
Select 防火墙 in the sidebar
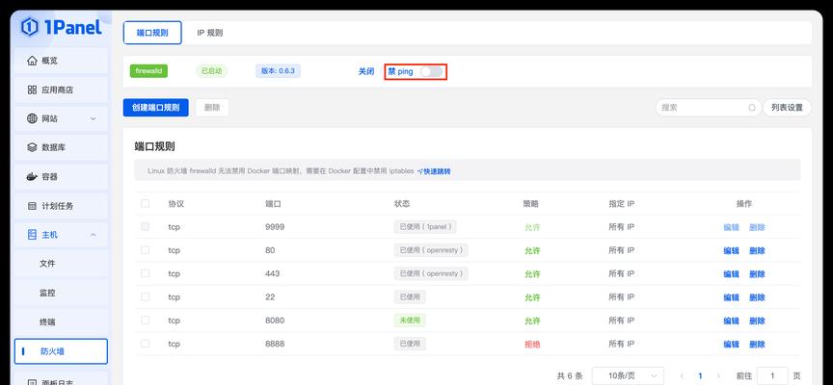[x=61, y=351]
